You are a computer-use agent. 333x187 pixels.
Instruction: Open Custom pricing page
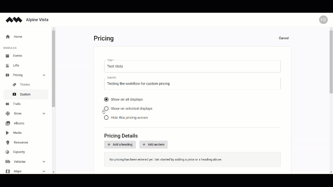(x=26, y=94)
